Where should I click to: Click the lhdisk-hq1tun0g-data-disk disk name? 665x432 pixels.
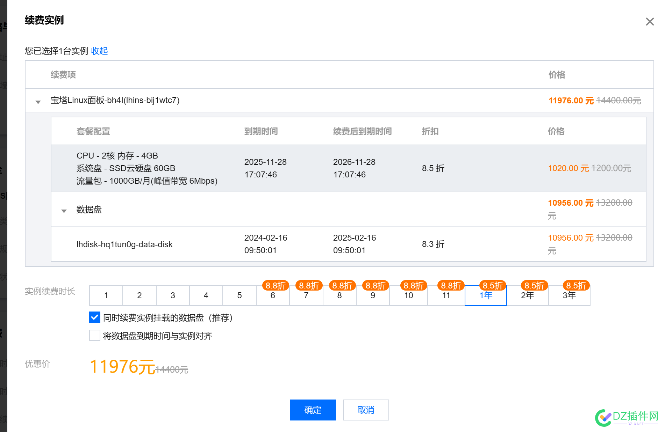pyautogui.click(x=124, y=244)
